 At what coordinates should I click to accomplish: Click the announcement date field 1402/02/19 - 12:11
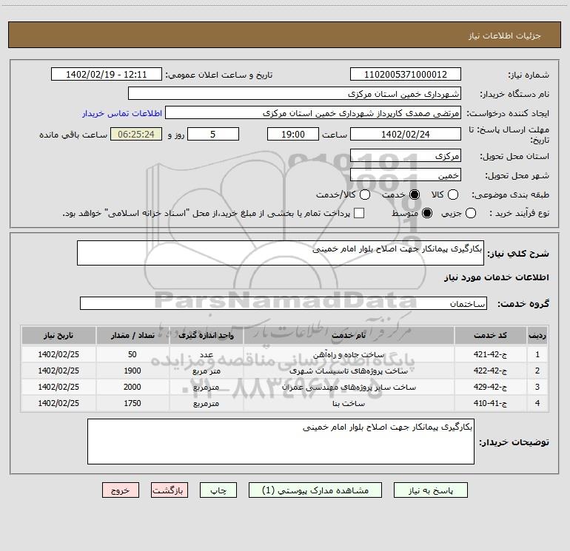coord(107,75)
